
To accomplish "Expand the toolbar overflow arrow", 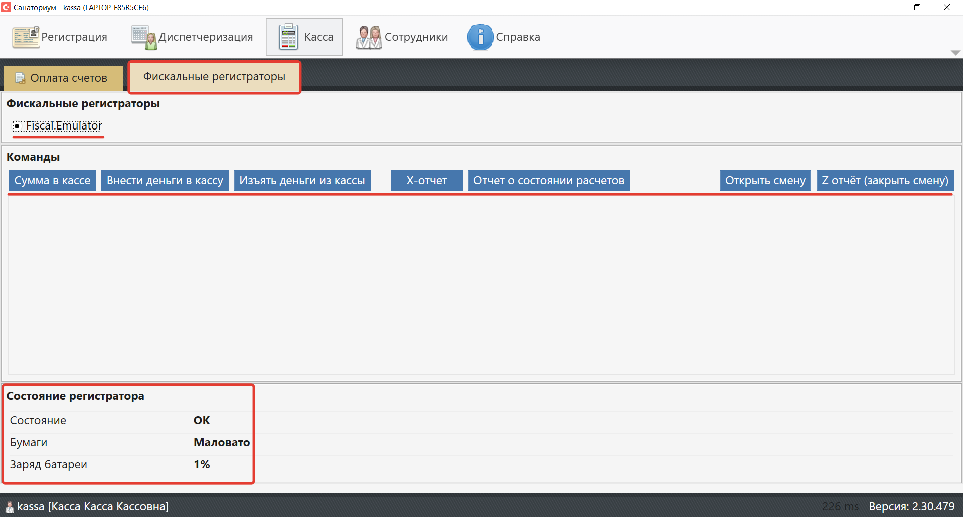I will coord(955,53).
